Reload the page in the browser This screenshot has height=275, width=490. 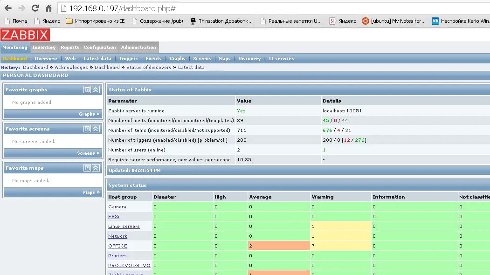36,7
